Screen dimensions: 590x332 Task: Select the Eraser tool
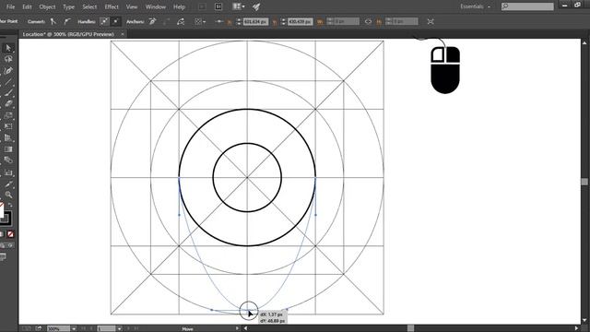coord(8,104)
